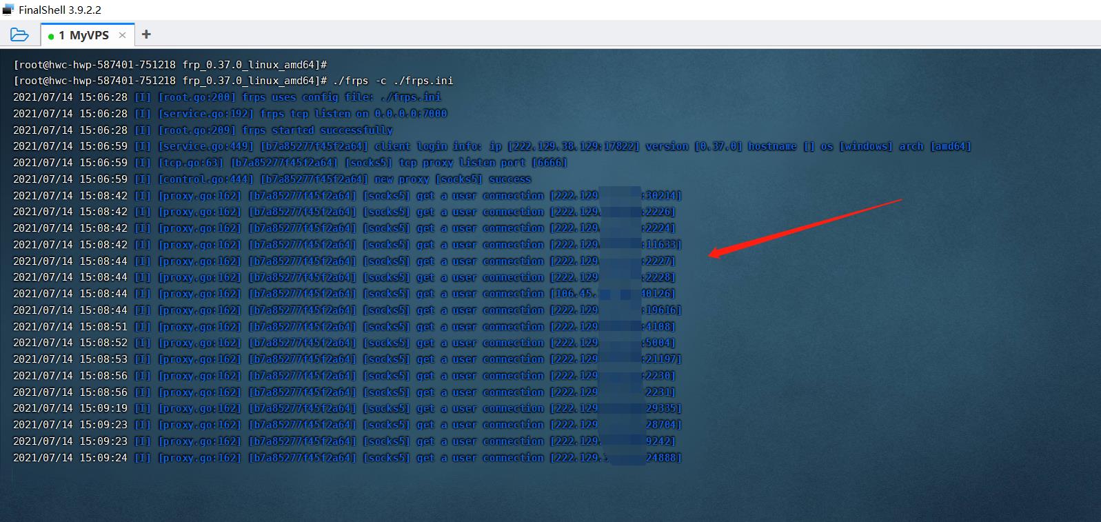
Task: Click the connection log line ending 30214
Action: [x=347, y=196]
